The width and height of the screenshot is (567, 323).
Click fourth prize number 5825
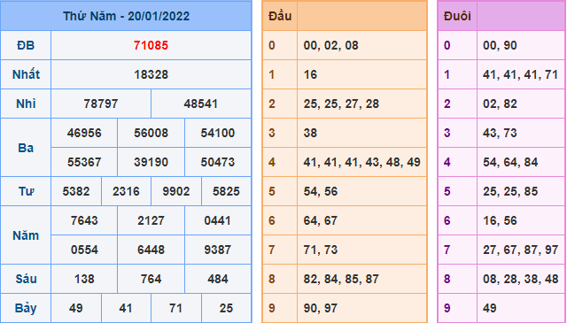point(226,191)
